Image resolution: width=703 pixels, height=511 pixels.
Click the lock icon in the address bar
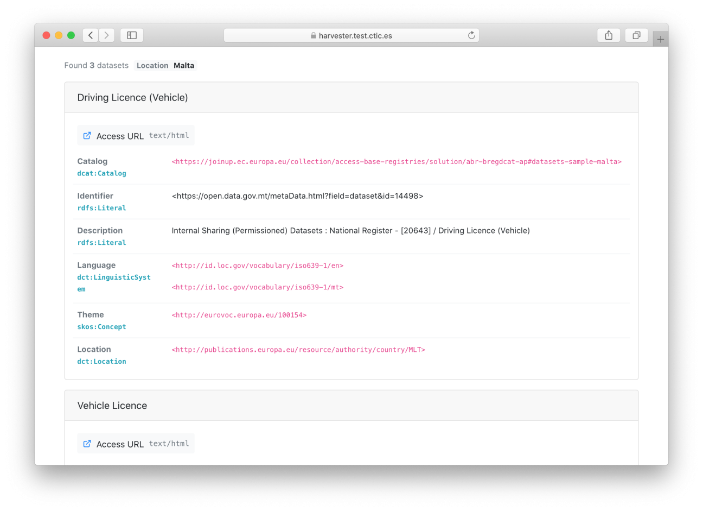click(314, 35)
